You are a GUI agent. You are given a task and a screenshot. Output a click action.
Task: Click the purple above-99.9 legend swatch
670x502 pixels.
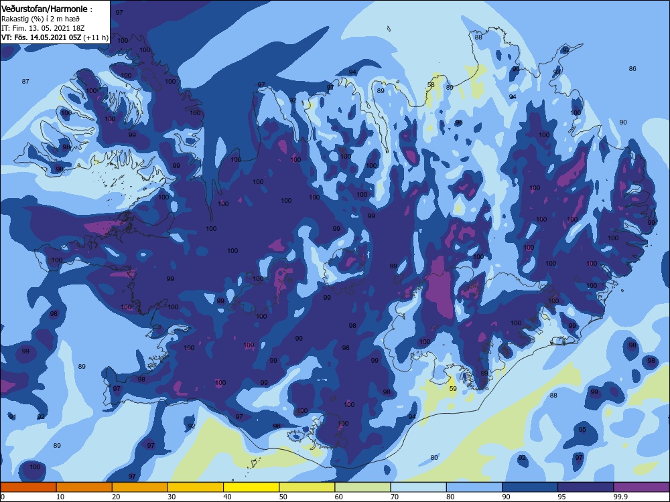point(641,487)
